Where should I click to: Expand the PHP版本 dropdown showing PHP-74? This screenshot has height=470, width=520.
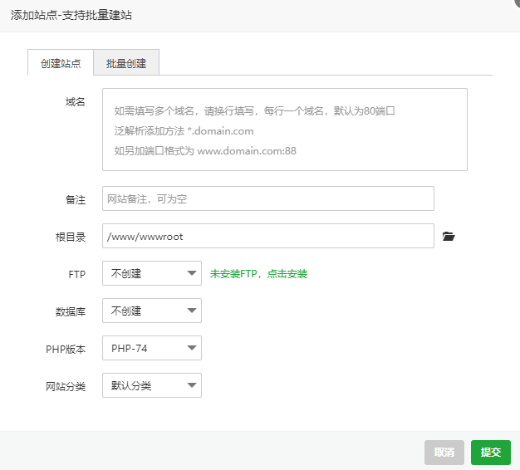pyautogui.click(x=151, y=348)
